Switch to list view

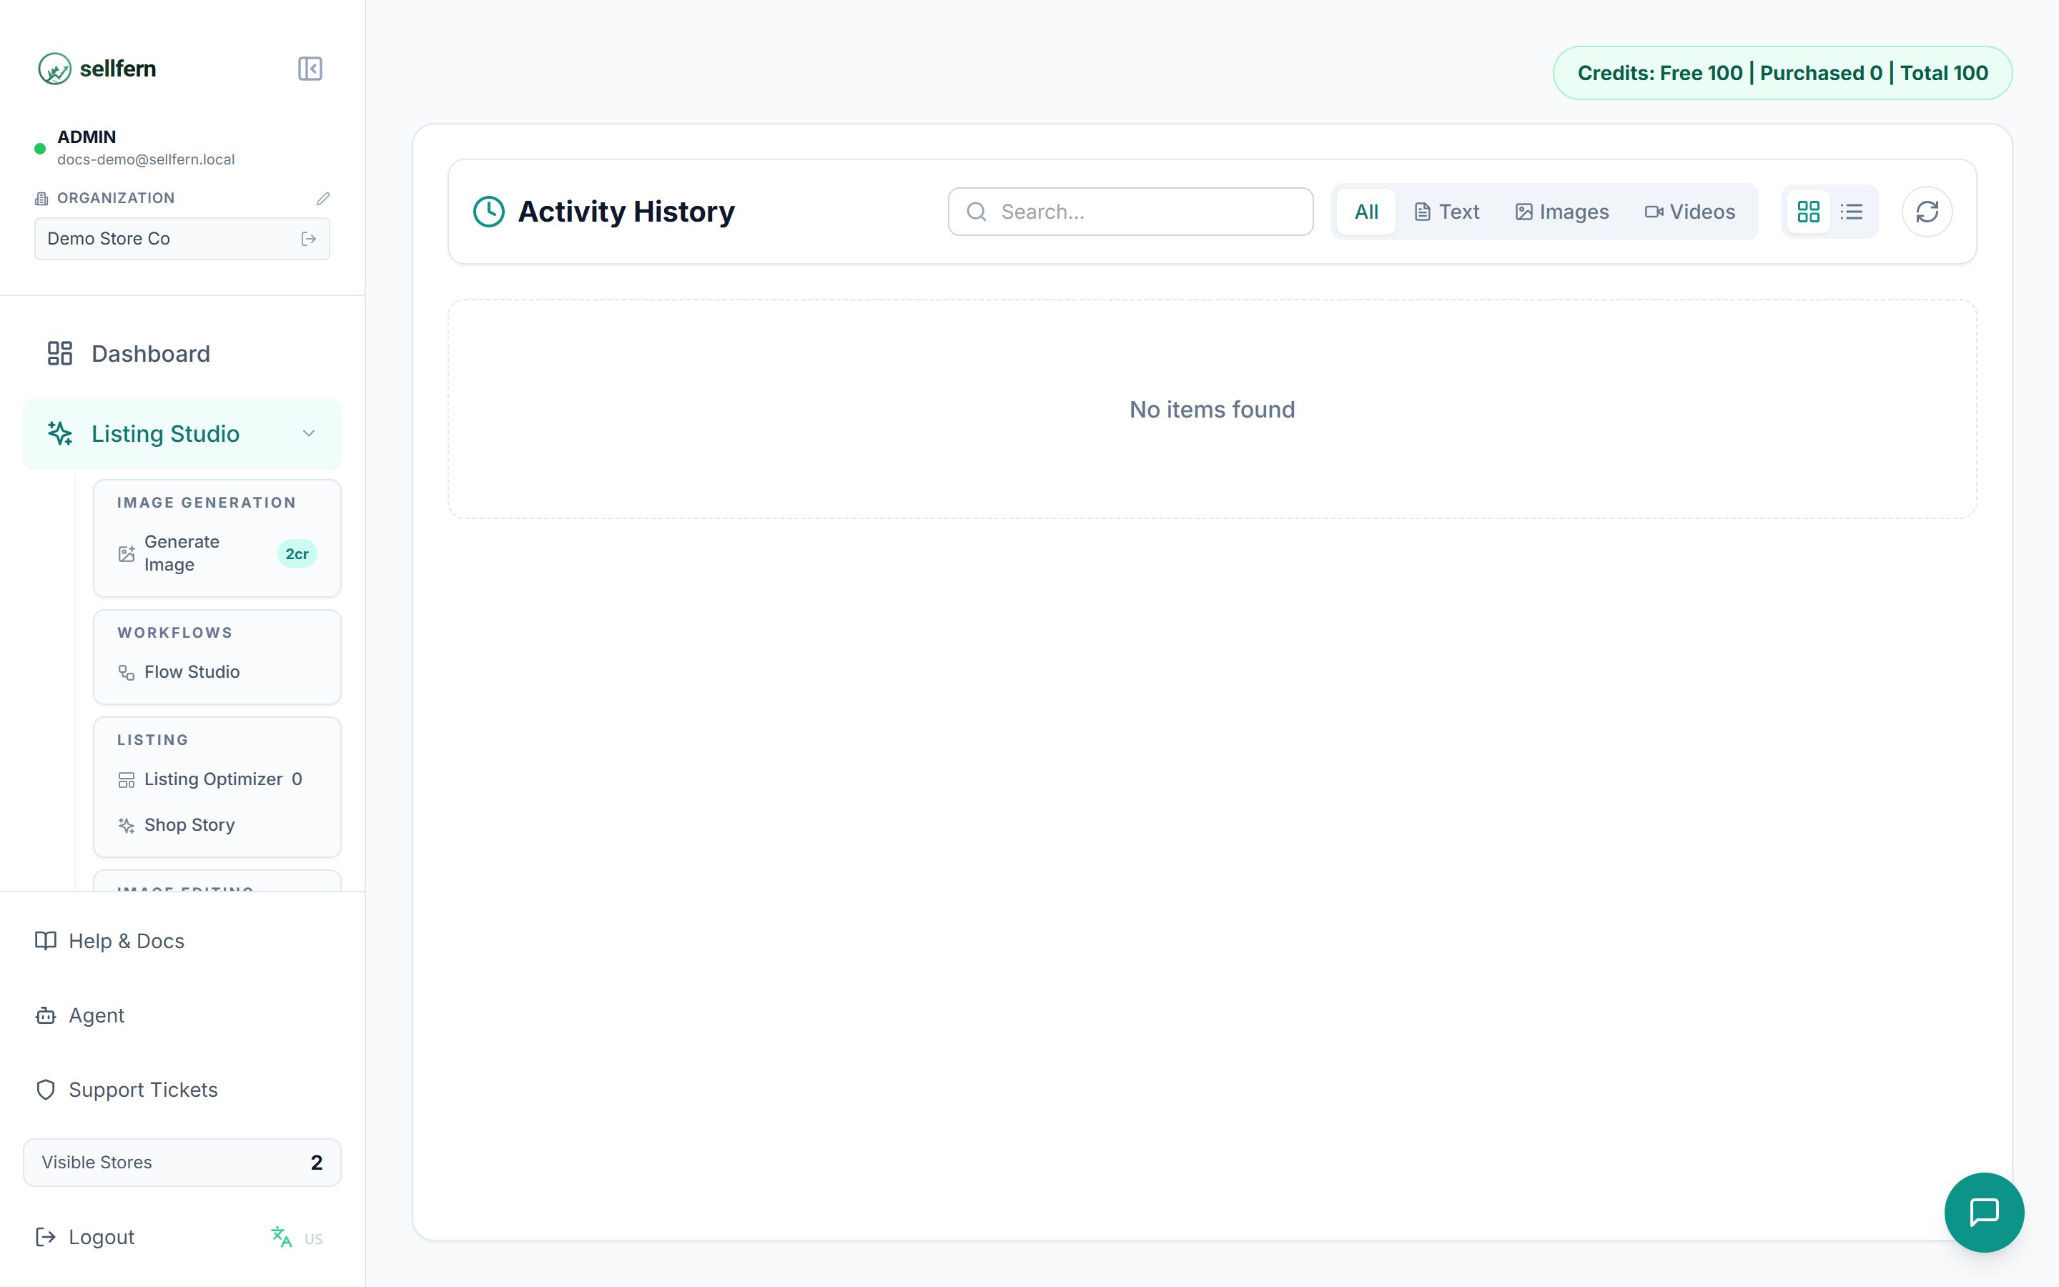(x=1852, y=212)
